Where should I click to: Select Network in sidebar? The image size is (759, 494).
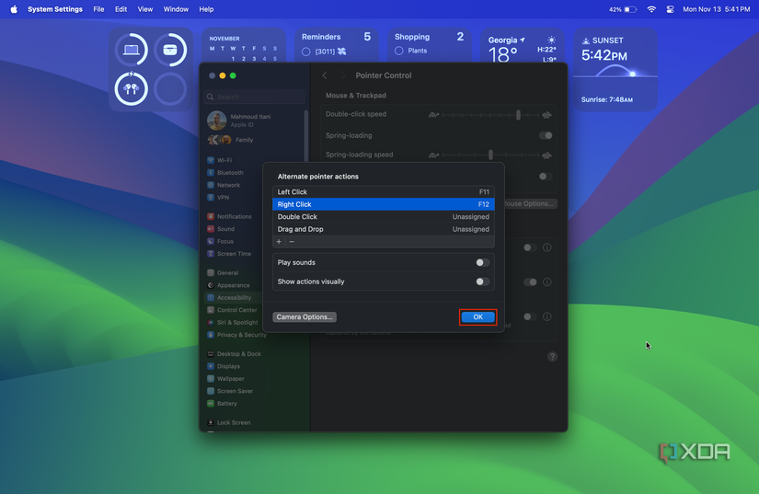[224, 185]
